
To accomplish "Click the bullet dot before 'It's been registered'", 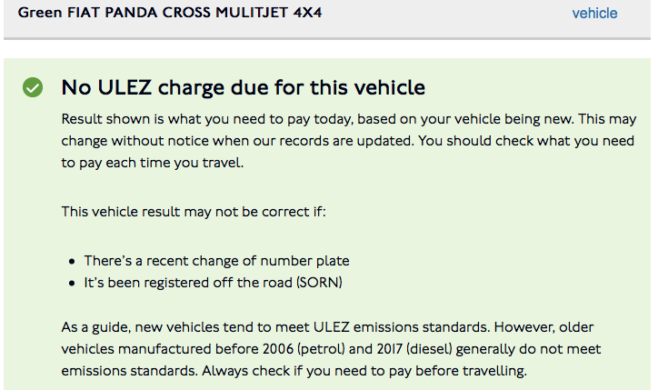I will (x=72, y=284).
